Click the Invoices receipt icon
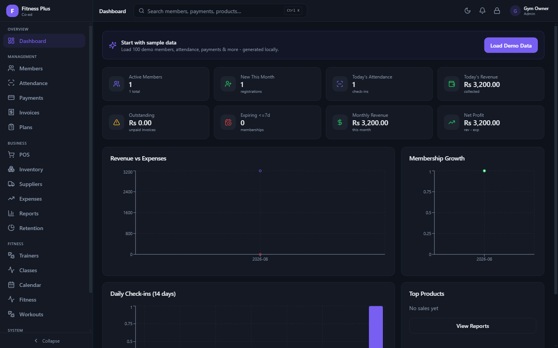This screenshot has height=348, width=558. pos(11,112)
